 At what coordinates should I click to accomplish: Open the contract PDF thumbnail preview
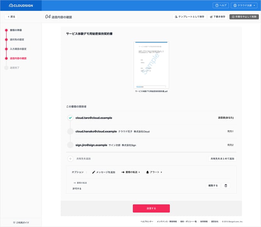coord(151,65)
